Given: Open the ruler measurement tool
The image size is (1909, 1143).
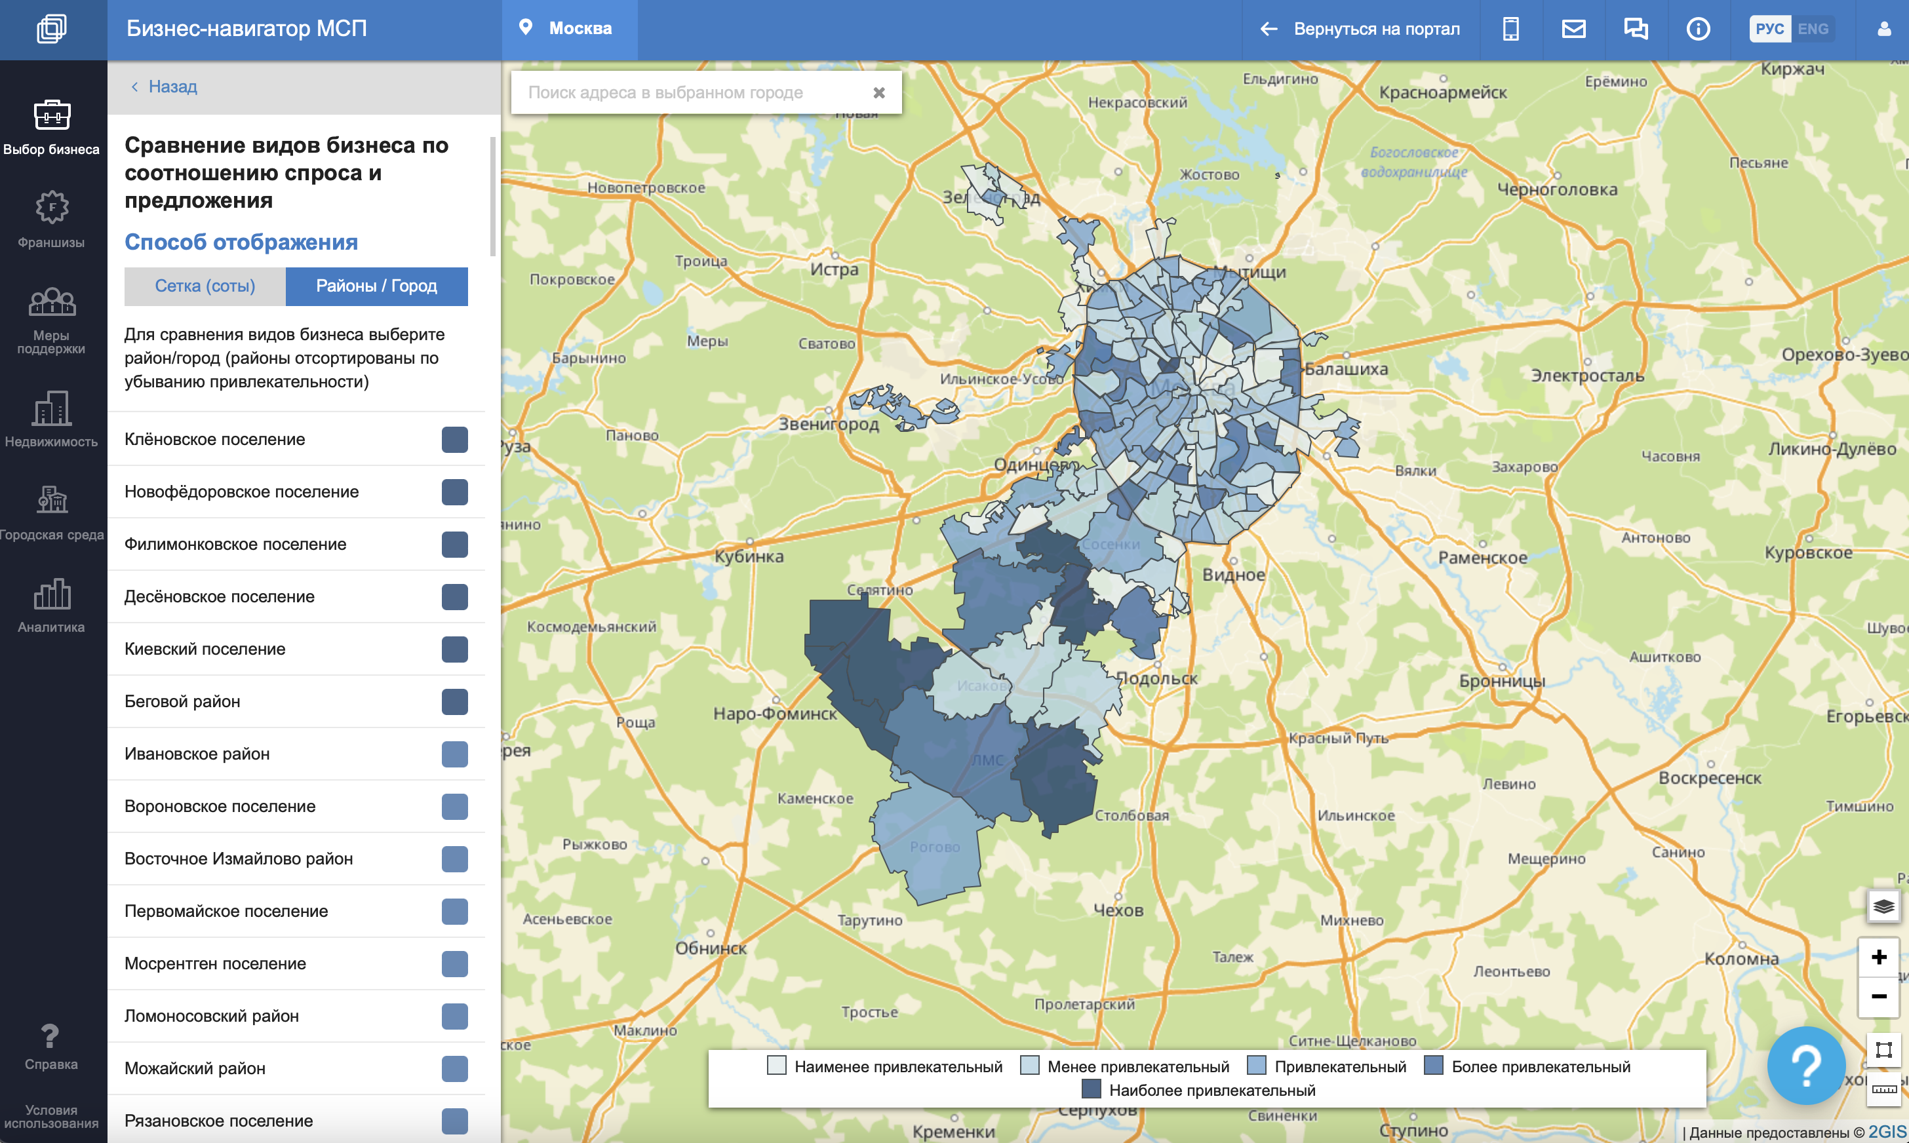Looking at the screenshot, I should click(1883, 1090).
